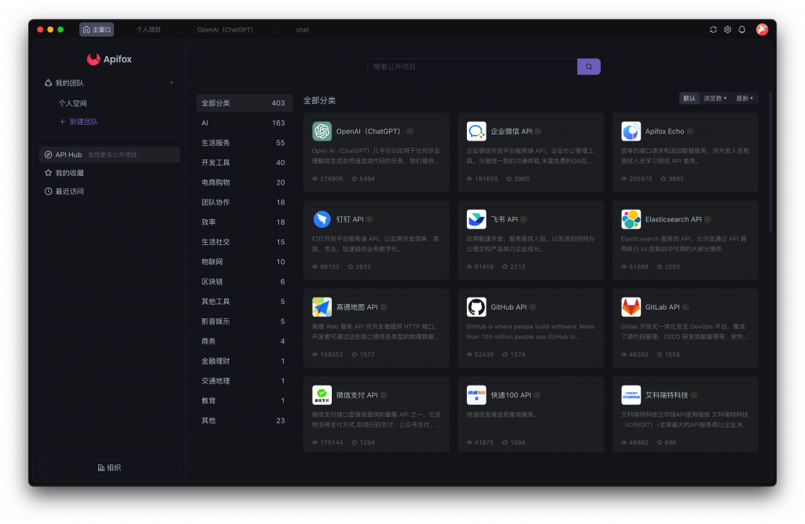Viewport: 805px width, 524px height.
Task: Select the 区块链 category
Action: (x=244, y=282)
